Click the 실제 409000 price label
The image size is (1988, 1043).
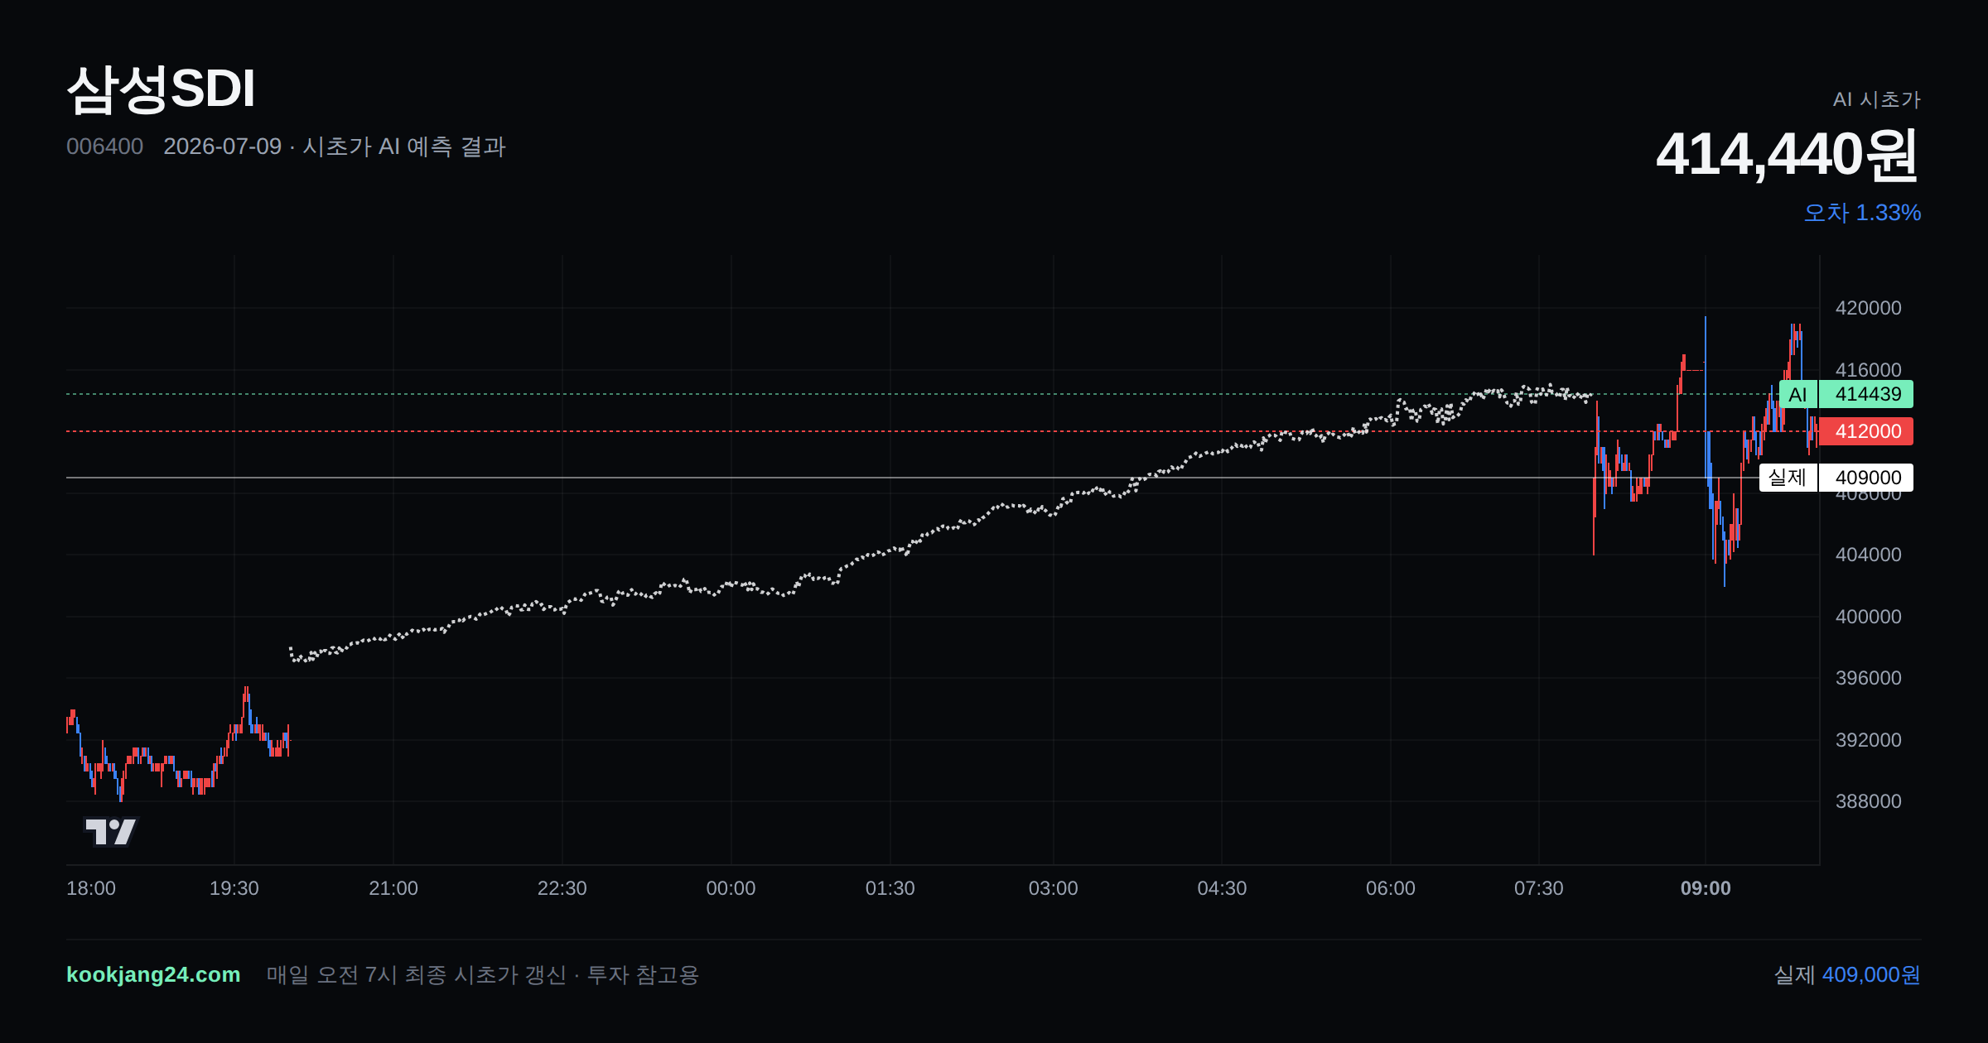click(x=1836, y=478)
